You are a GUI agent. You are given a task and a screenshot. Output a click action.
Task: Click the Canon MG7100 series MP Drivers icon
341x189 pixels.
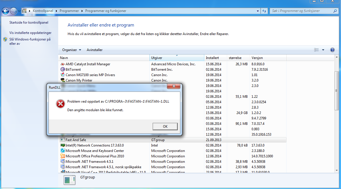tap(62, 75)
